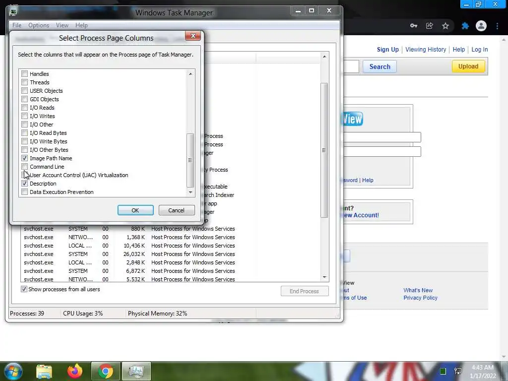Open the Privacy Policy footer link
Screen dimensions: 508x381
click(420, 298)
